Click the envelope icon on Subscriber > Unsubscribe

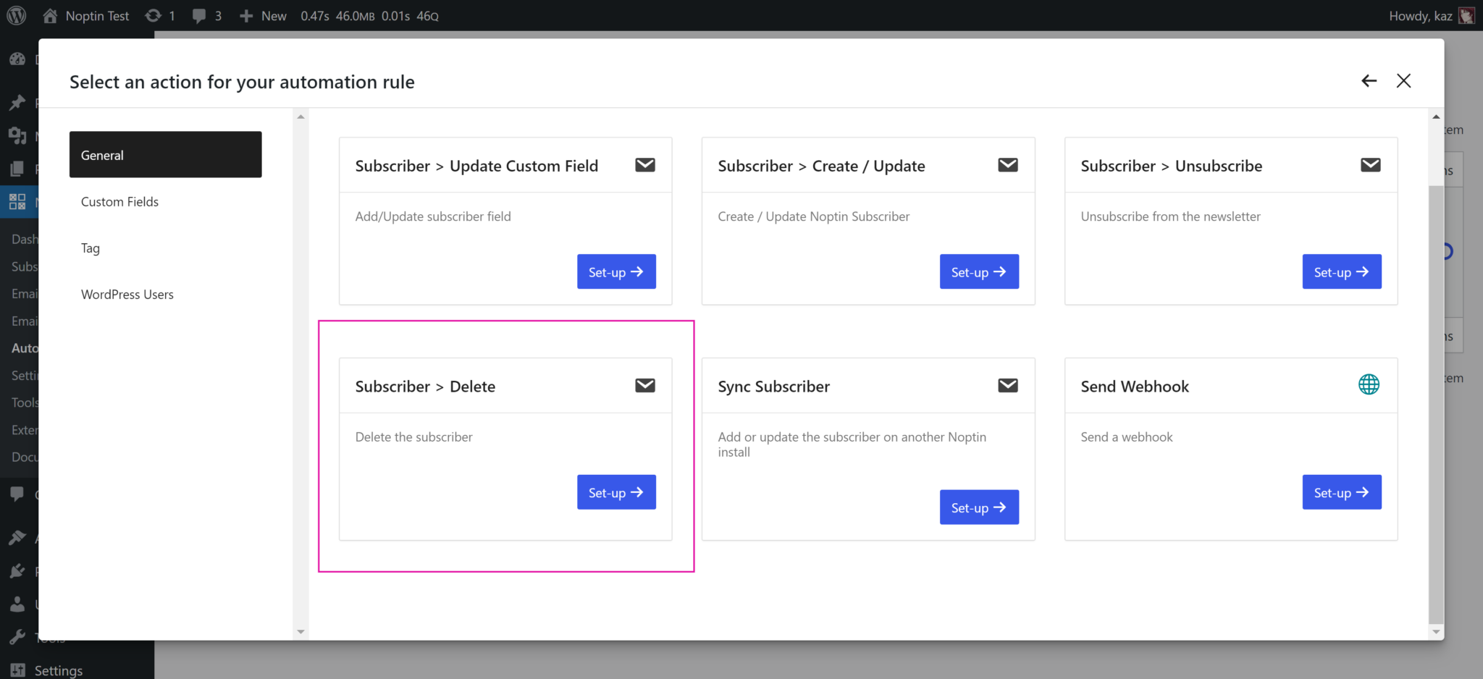pyautogui.click(x=1370, y=164)
